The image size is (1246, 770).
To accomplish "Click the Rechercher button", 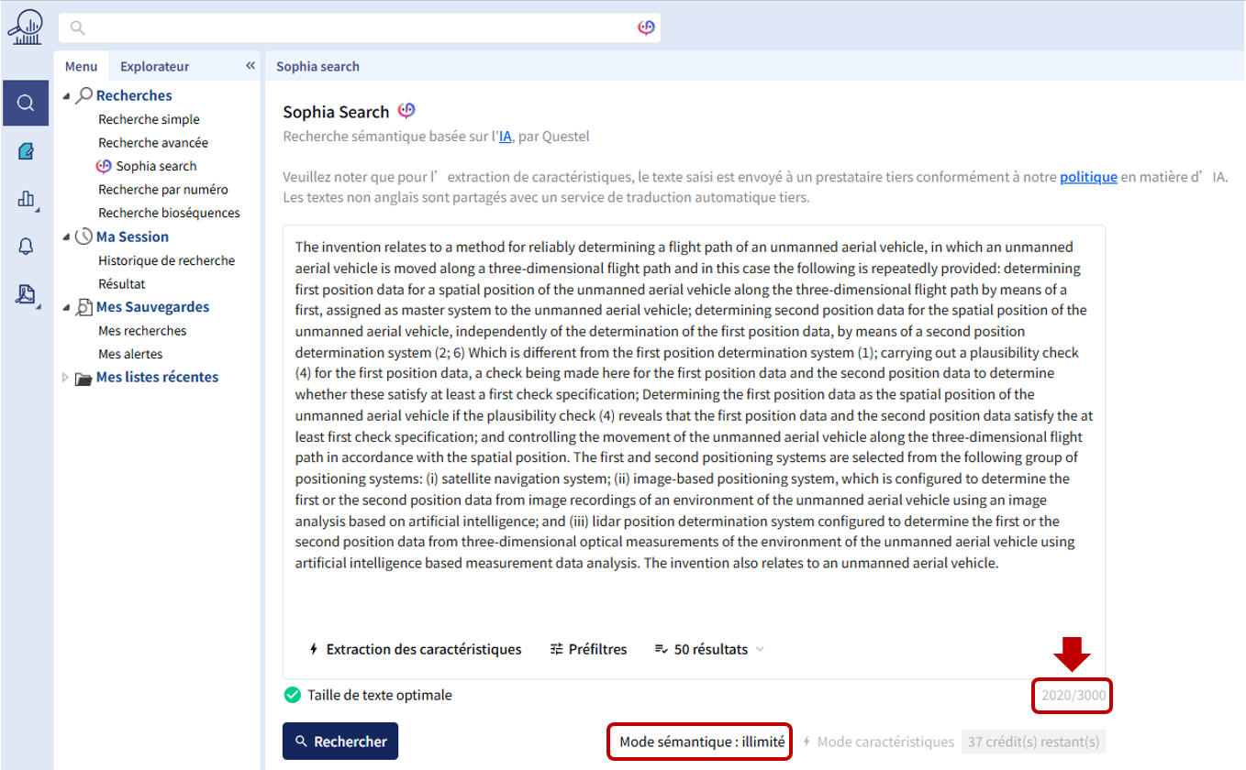I will 340,742.
